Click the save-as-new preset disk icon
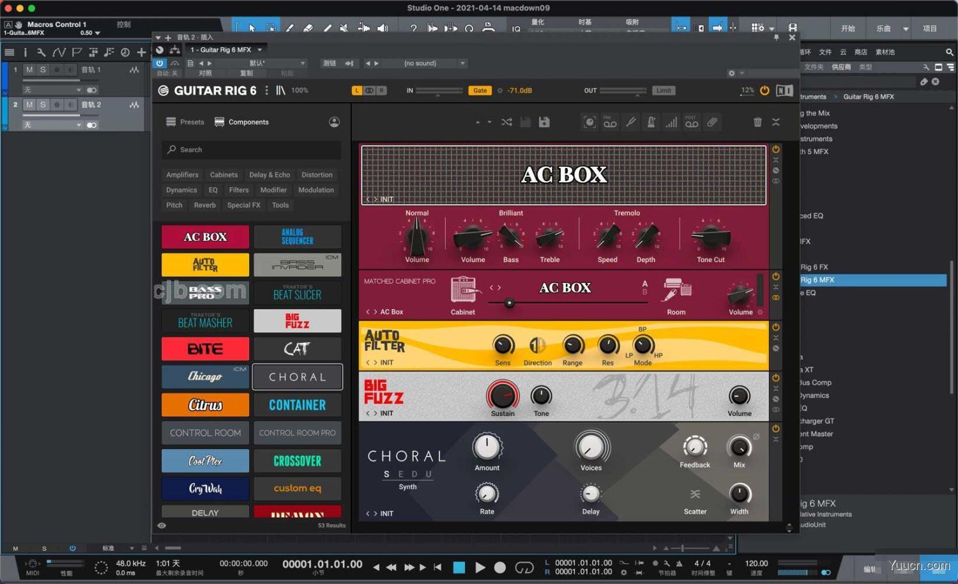Image resolution: width=958 pixels, height=584 pixels. point(544,122)
